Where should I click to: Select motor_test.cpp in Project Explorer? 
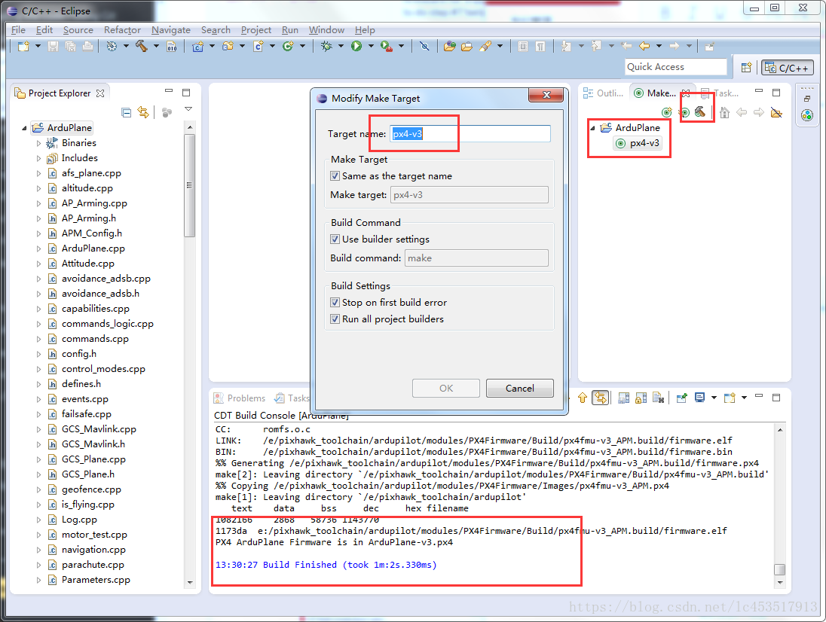point(94,535)
